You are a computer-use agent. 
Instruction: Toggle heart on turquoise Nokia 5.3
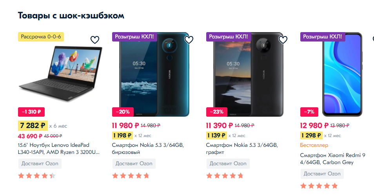tap(189, 40)
